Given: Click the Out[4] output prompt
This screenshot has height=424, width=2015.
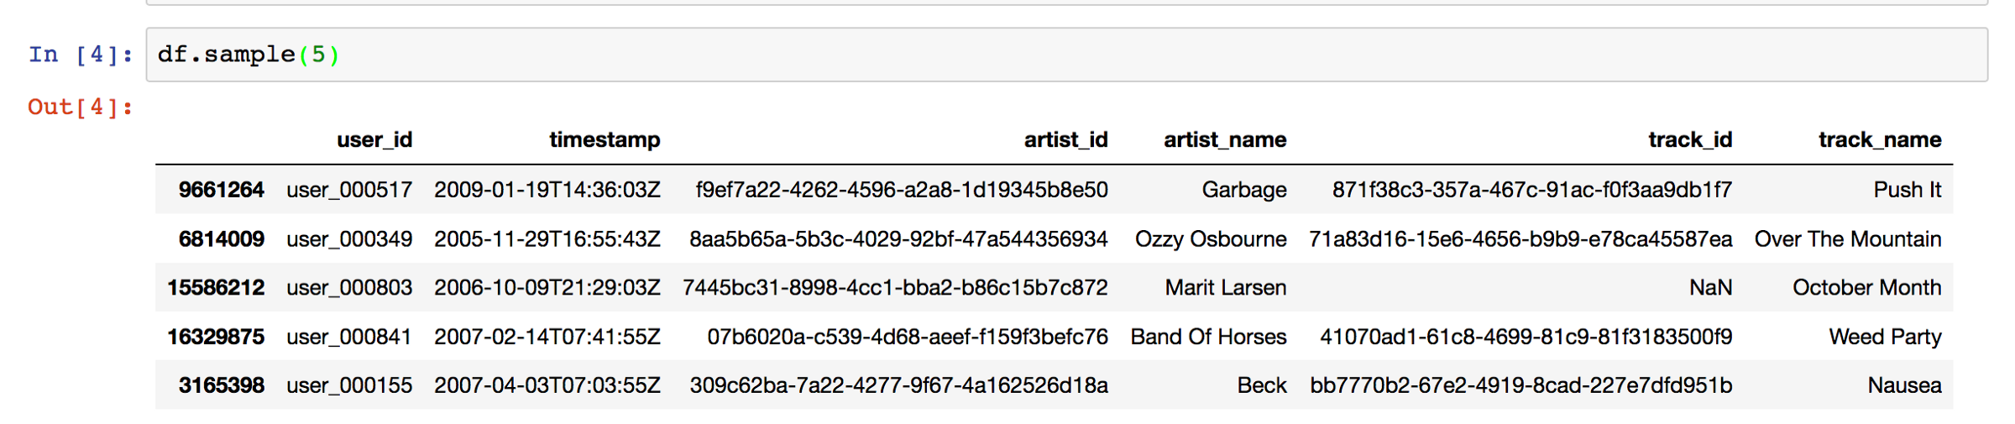Looking at the screenshot, I should (x=81, y=107).
